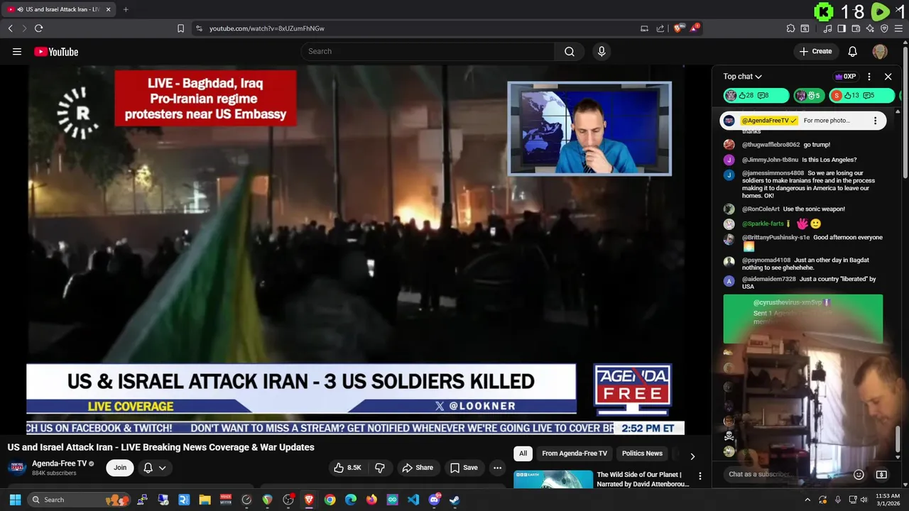Start voice search with microphone icon
The width and height of the screenshot is (909, 511).
click(602, 51)
